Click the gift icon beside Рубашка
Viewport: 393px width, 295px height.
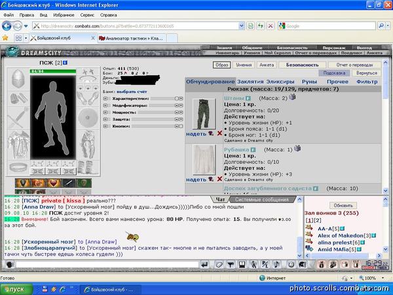297,148
